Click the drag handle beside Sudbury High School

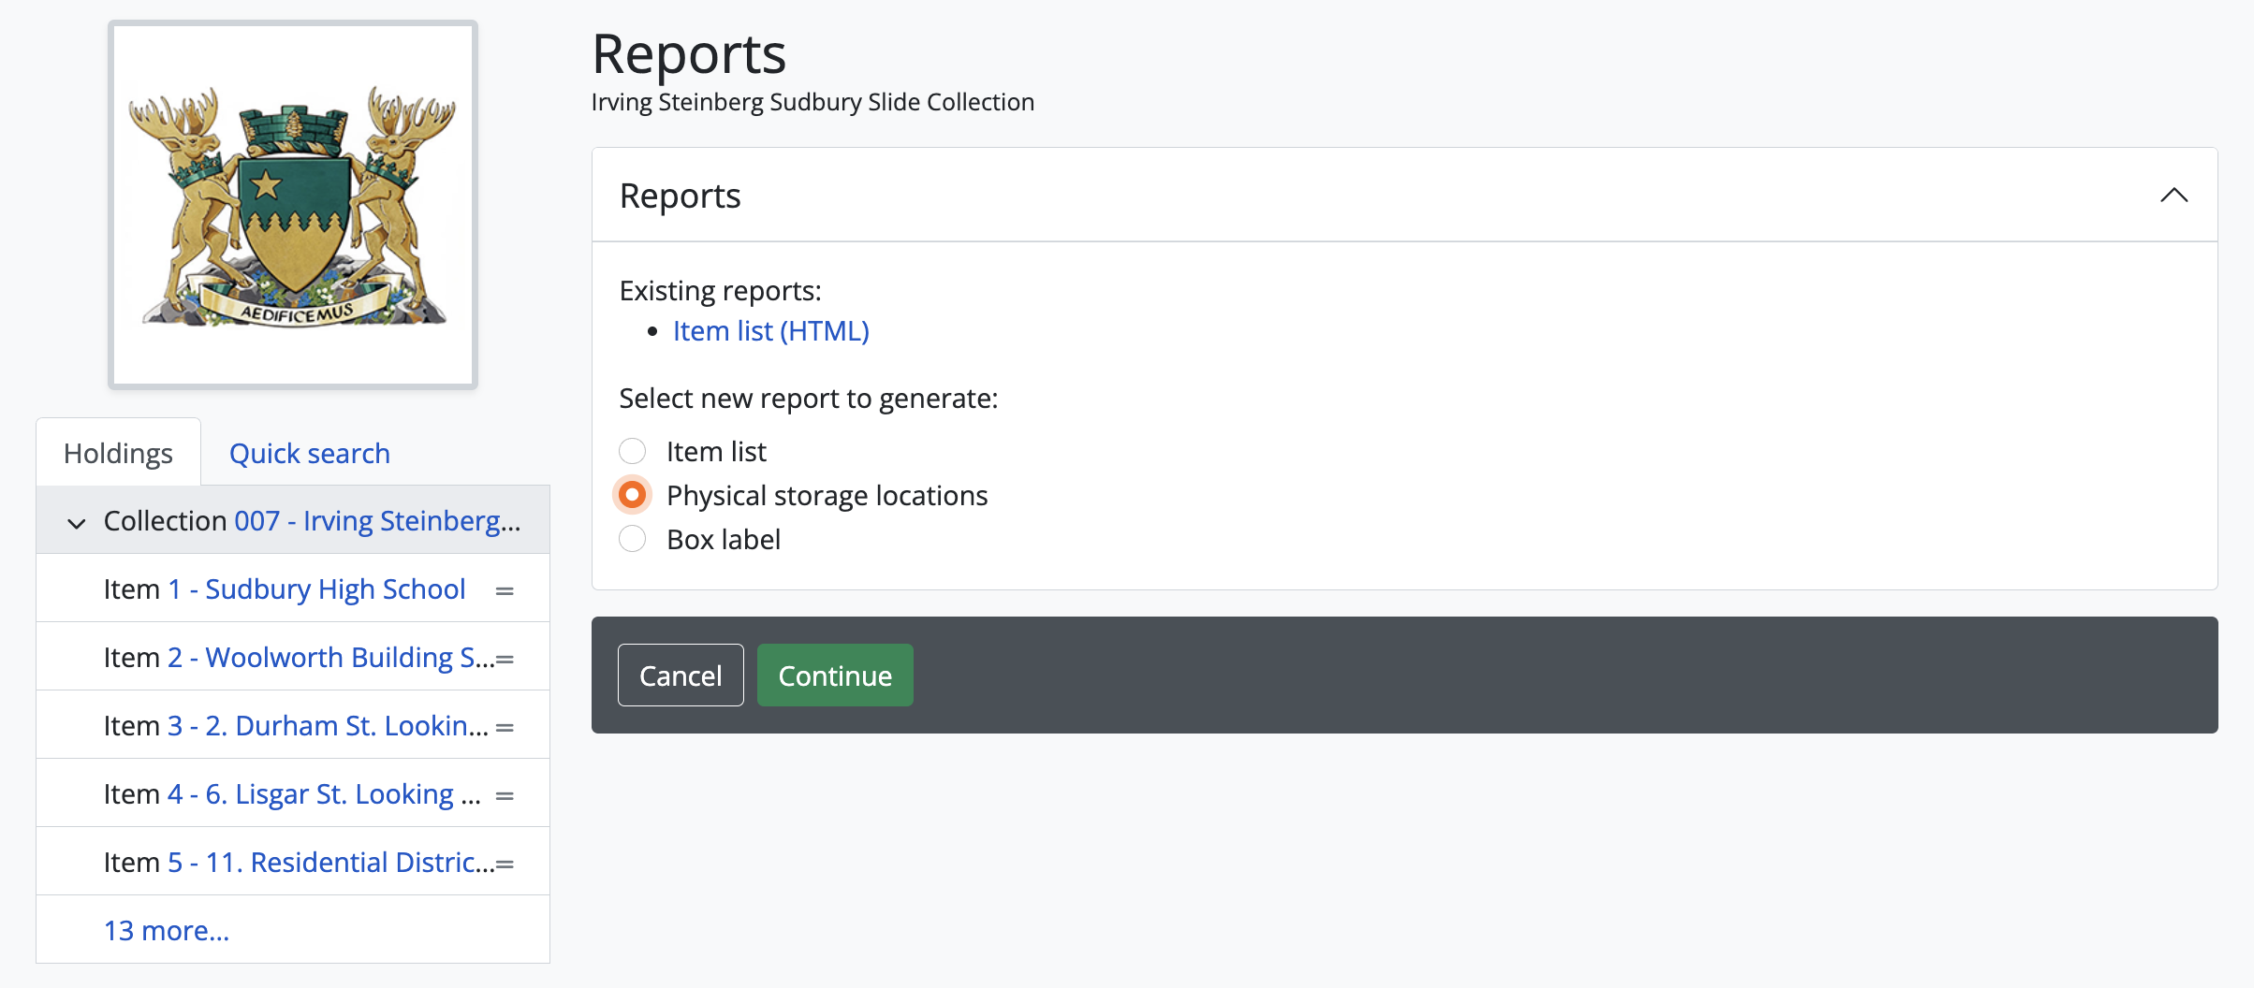pyautogui.click(x=505, y=590)
